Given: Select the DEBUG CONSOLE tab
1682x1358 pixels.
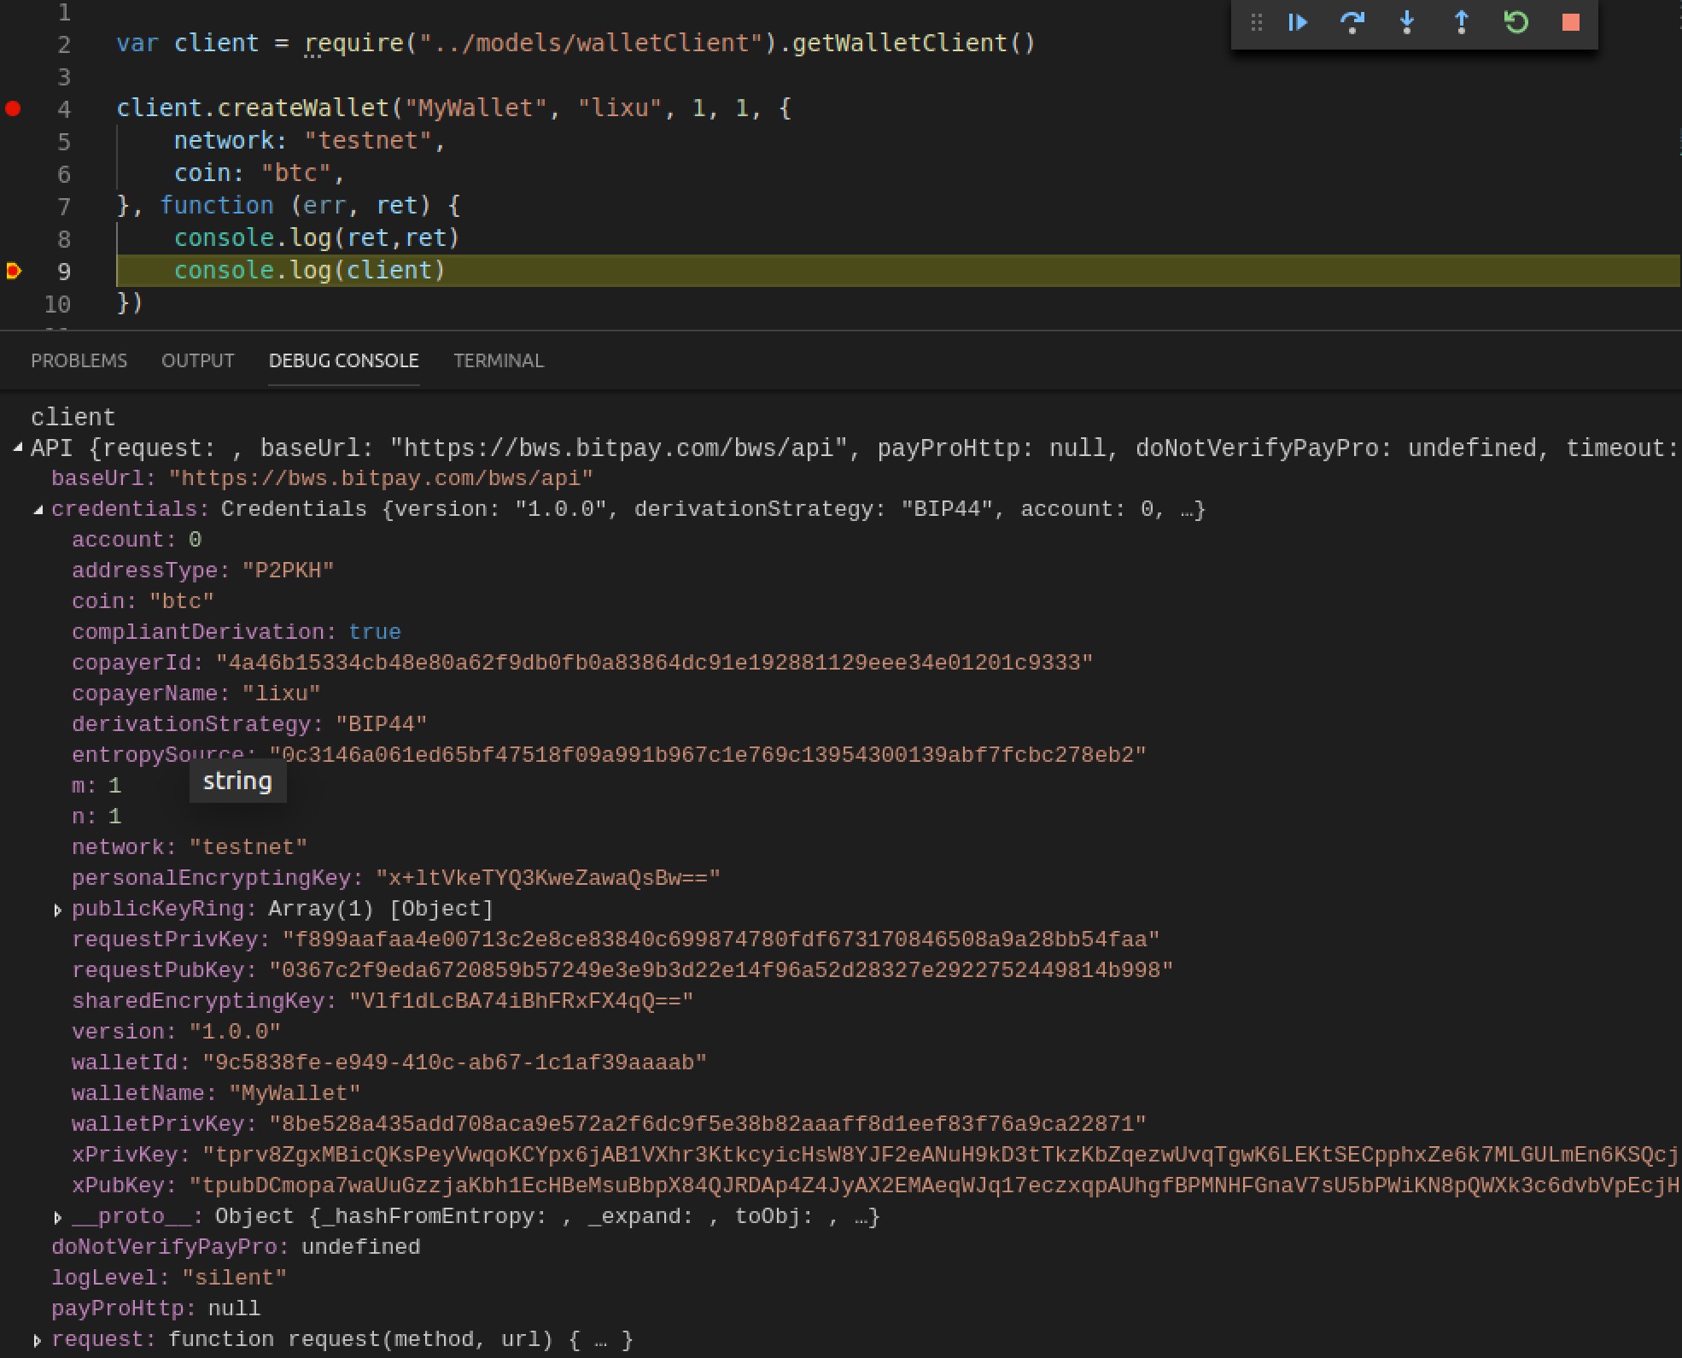Looking at the screenshot, I should click(343, 360).
